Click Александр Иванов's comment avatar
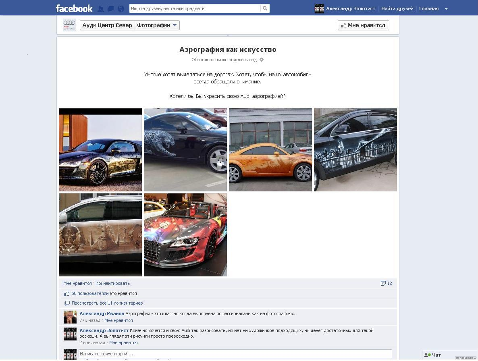 pyautogui.click(x=70, y=317)
